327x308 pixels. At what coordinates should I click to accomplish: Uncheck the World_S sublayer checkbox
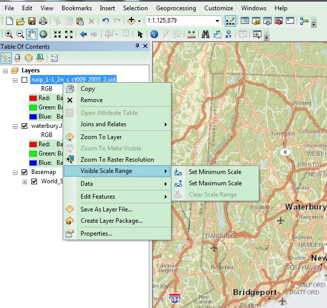pyautogui.click(x=34, y=181)
